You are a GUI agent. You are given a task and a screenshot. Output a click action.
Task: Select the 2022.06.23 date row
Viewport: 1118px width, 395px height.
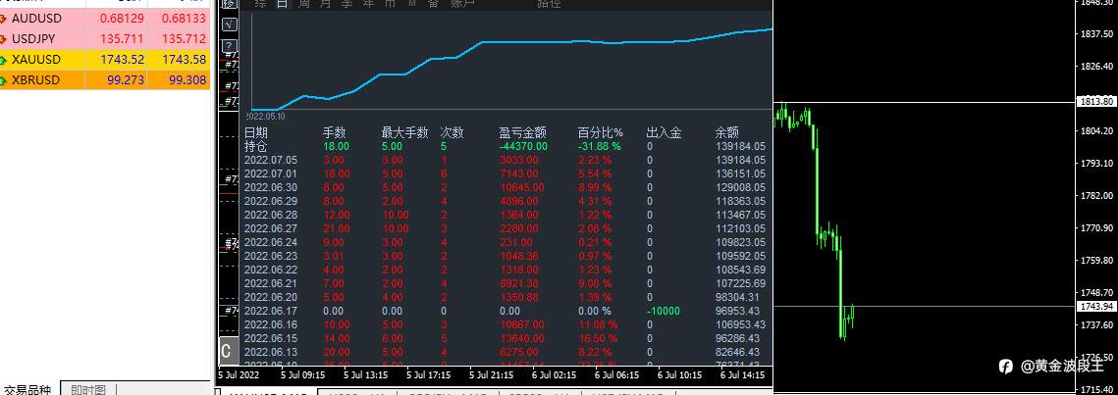(506, 256)
